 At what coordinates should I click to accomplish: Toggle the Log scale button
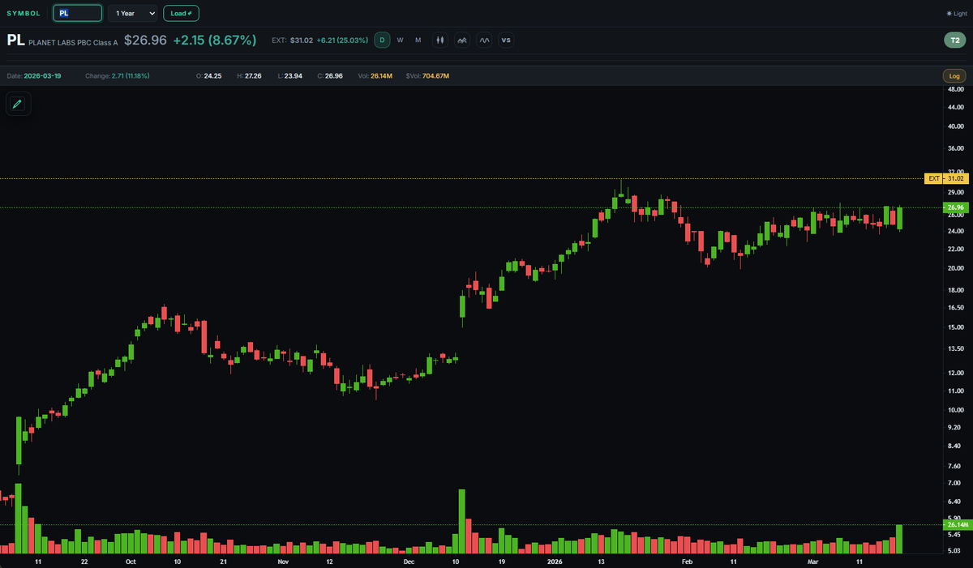point(954,75)
